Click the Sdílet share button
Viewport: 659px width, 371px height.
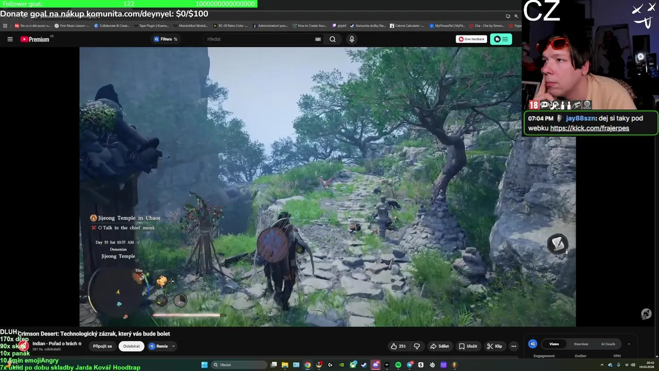coord(439,346)
